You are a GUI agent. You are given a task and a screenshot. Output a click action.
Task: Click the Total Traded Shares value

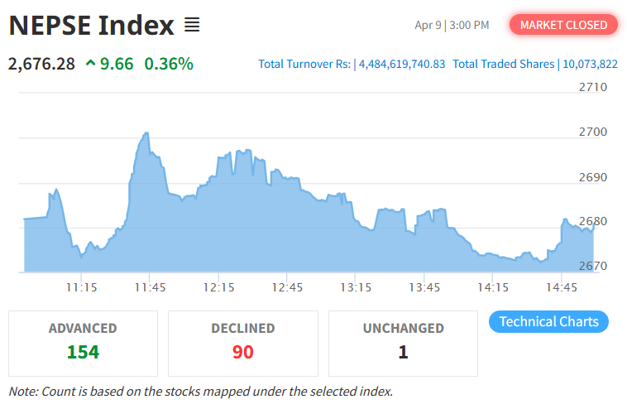tap(591, 64)
